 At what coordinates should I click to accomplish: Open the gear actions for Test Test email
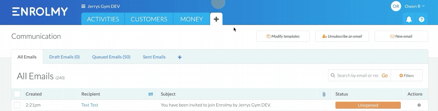[419, 105]
